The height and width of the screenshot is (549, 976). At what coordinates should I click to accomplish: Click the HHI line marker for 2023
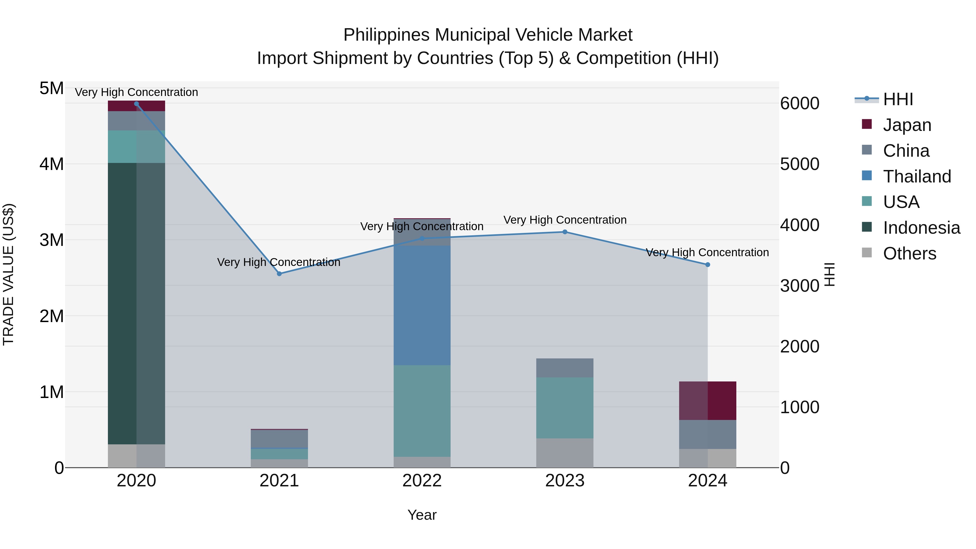tap(565, 232)
